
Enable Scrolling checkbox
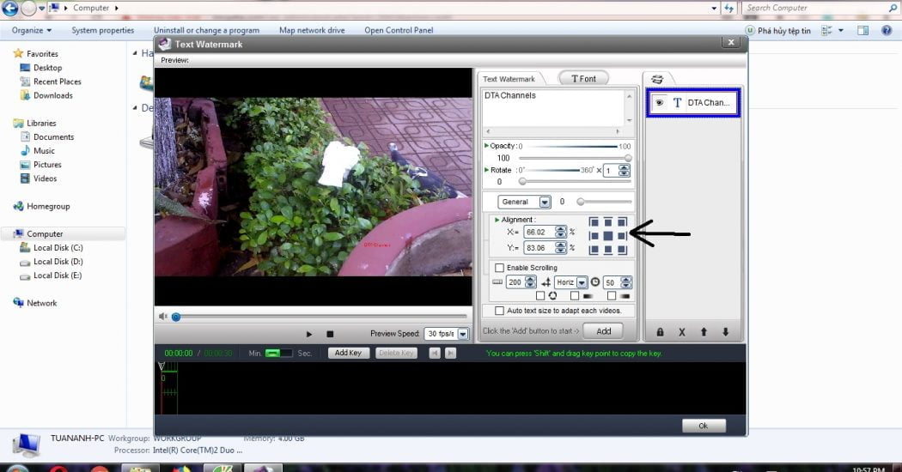coord(499,268)
